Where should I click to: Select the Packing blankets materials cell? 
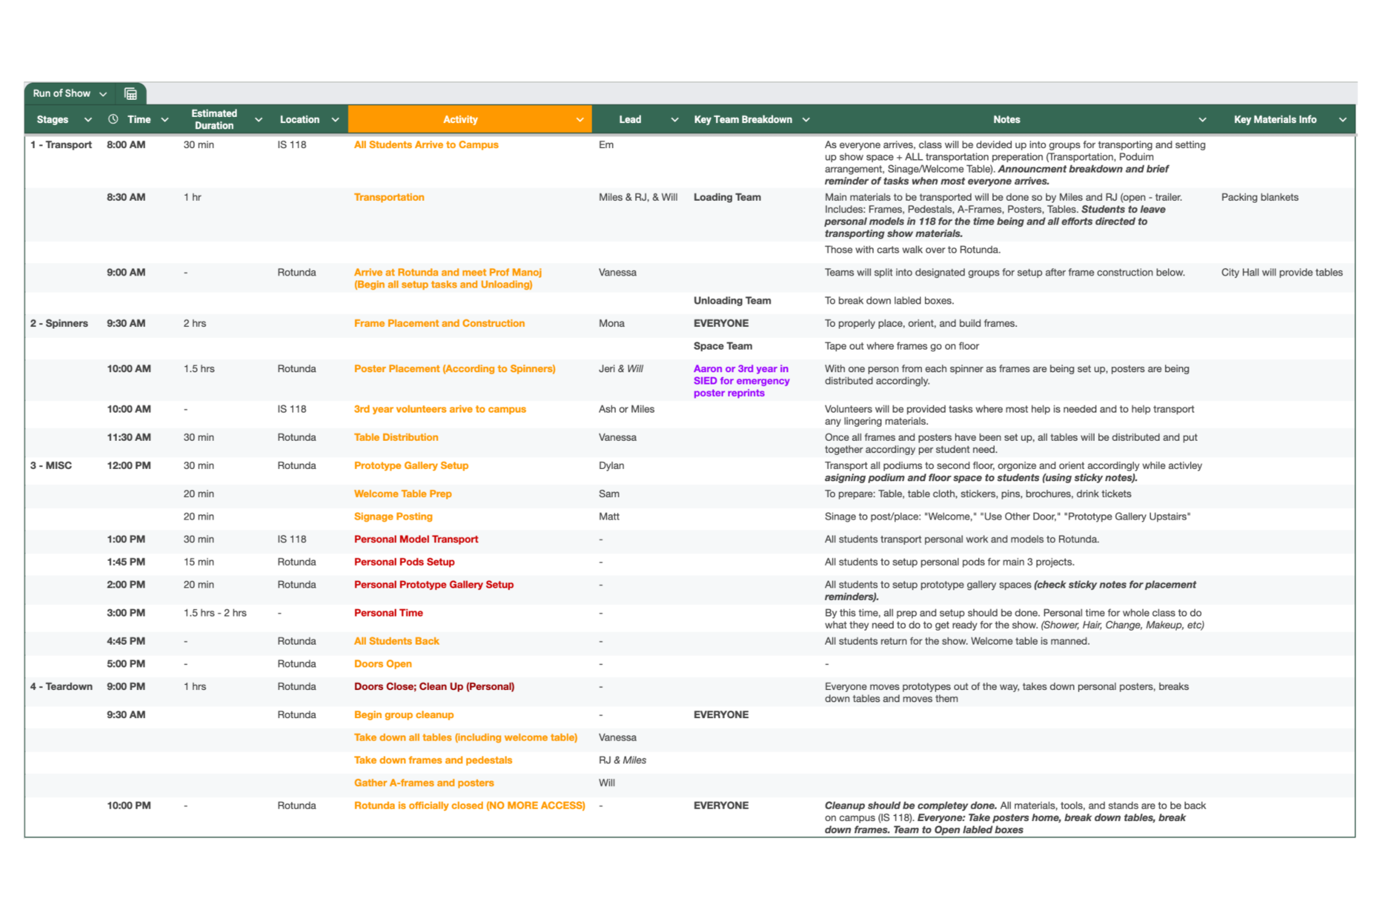tap(1259, 197)
